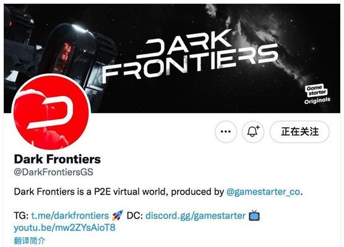The image size is (344, 247).
Task: Turn on notifications with the bell icon
Action: (253, 132)
